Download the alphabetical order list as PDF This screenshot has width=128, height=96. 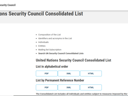pyautogui.click(x=47, y=73)
